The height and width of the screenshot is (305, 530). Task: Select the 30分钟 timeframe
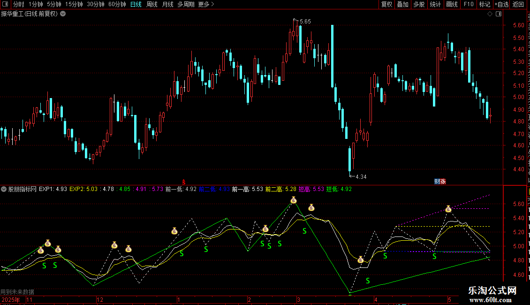click(x=96, y=4)
